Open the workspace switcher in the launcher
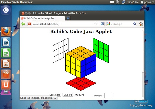Viewport: 155px width, 109px height. click(x=6, y=93)
